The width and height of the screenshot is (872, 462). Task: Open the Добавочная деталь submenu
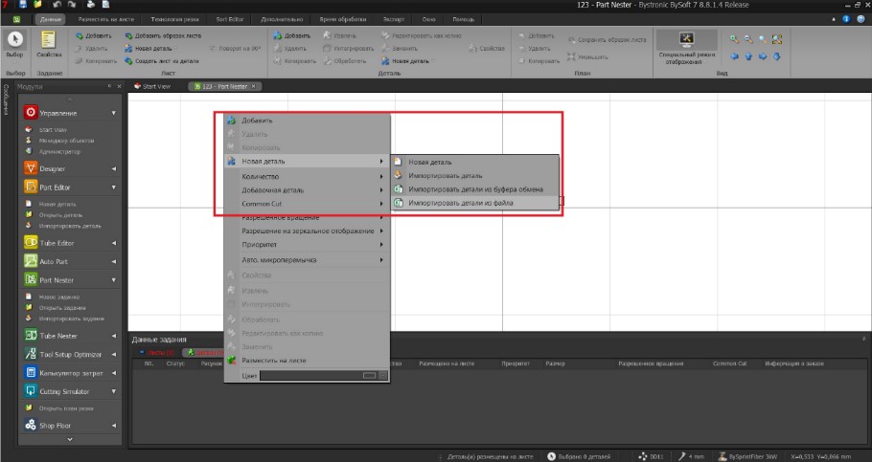click(x=307, y=190)
